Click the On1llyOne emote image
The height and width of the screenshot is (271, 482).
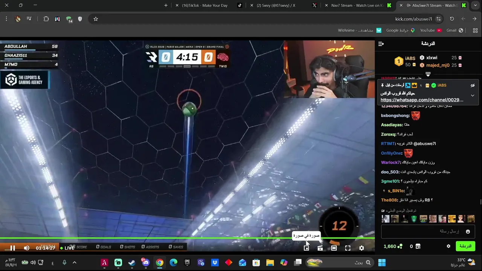[408, 153]
